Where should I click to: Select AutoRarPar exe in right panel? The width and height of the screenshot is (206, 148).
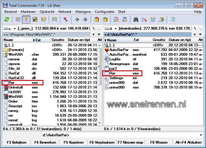[154, 50]
